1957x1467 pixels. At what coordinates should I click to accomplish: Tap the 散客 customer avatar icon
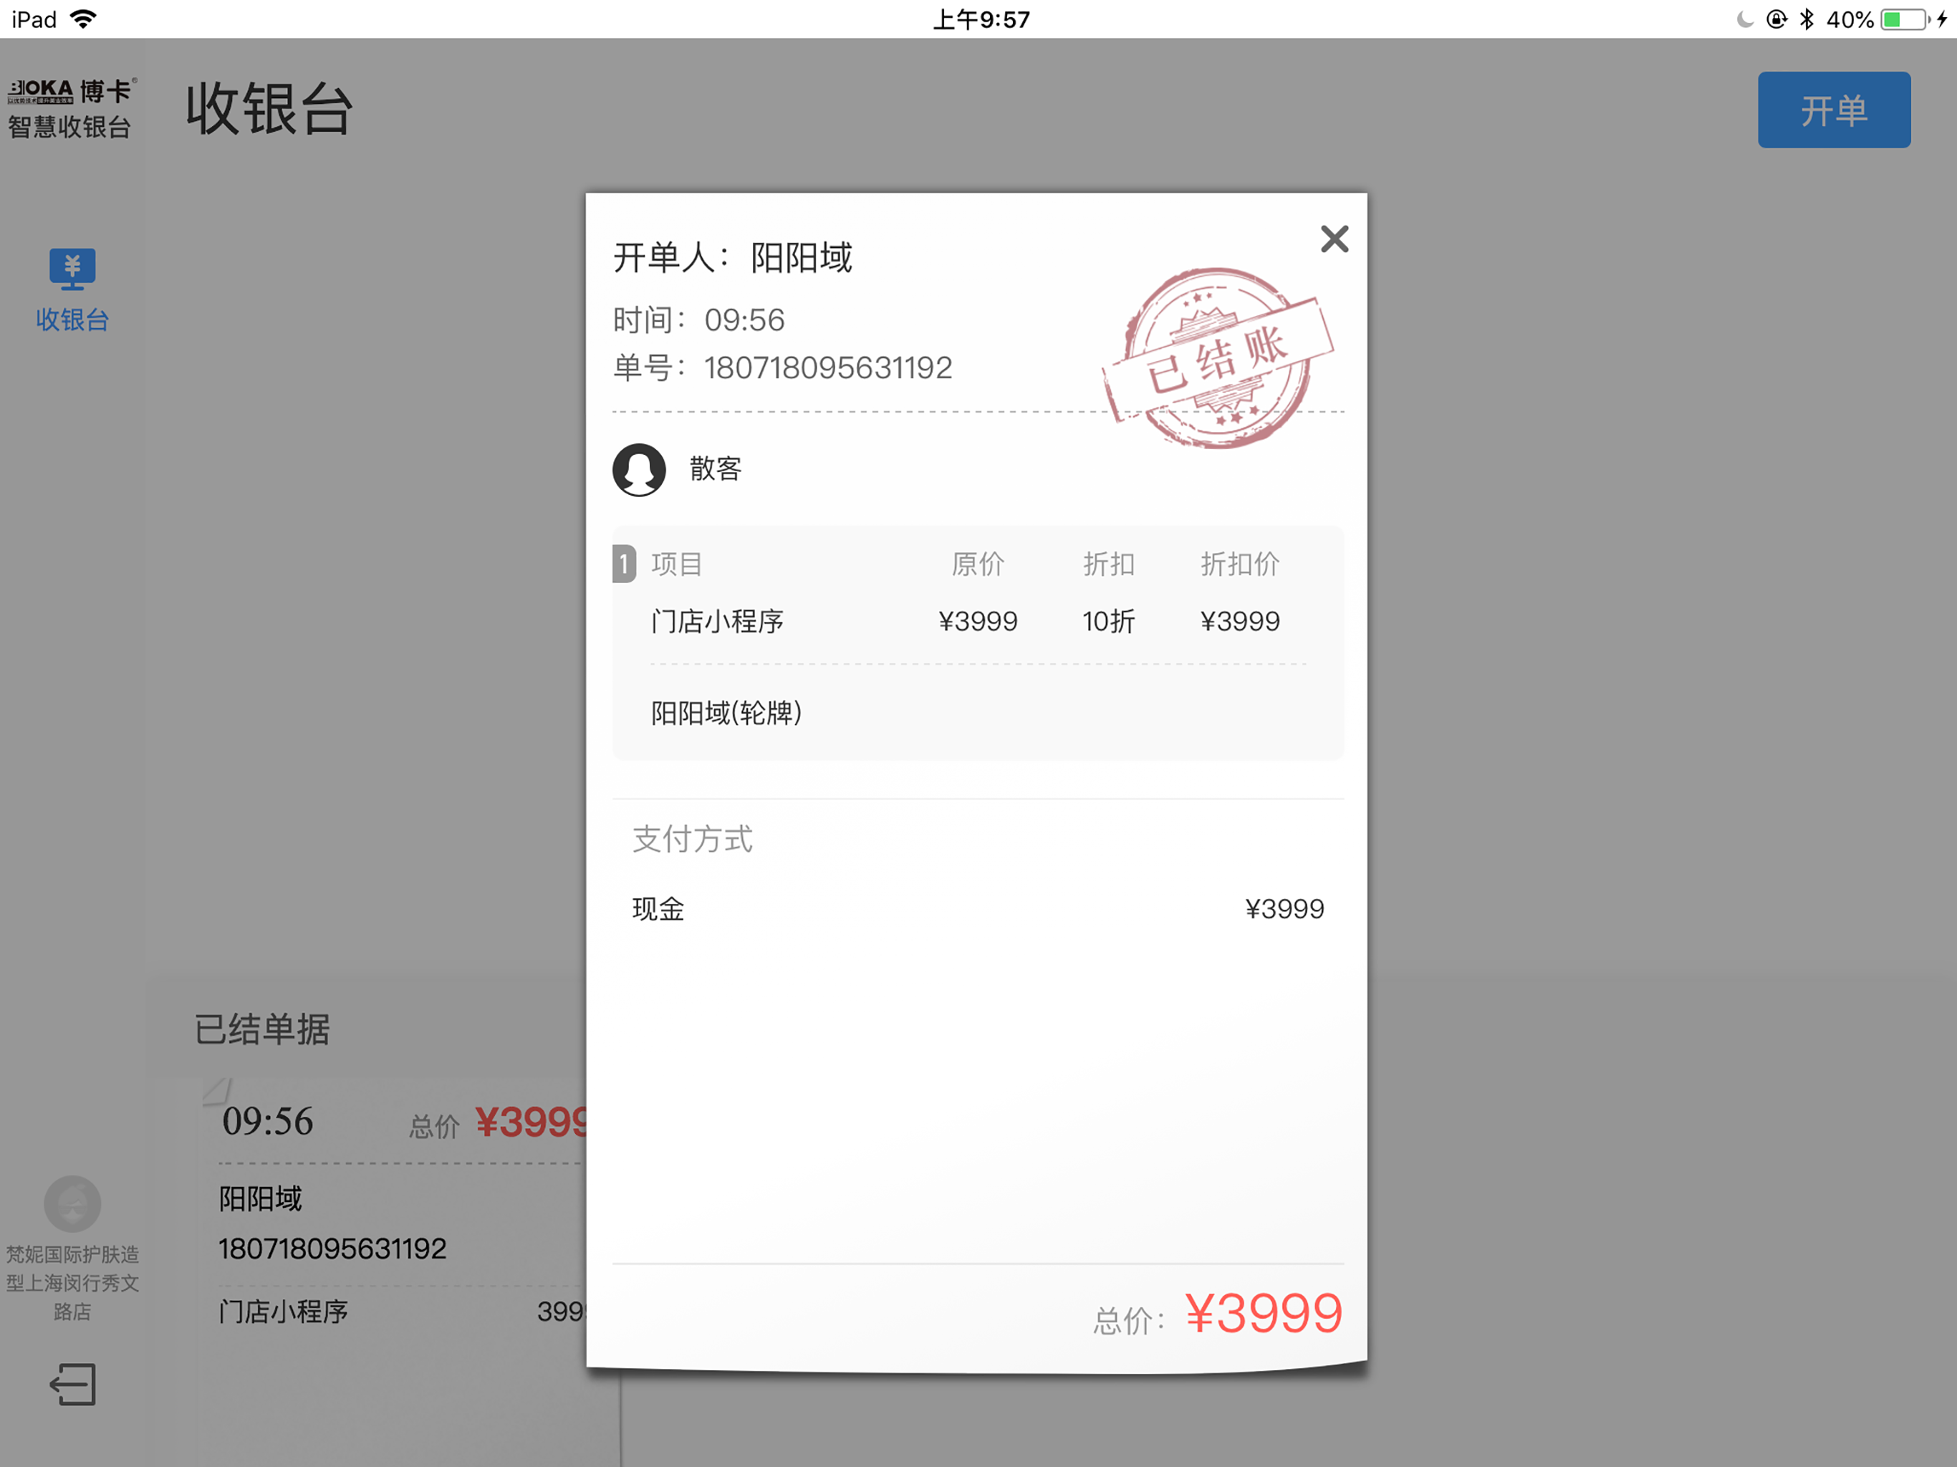pos(639,469)
